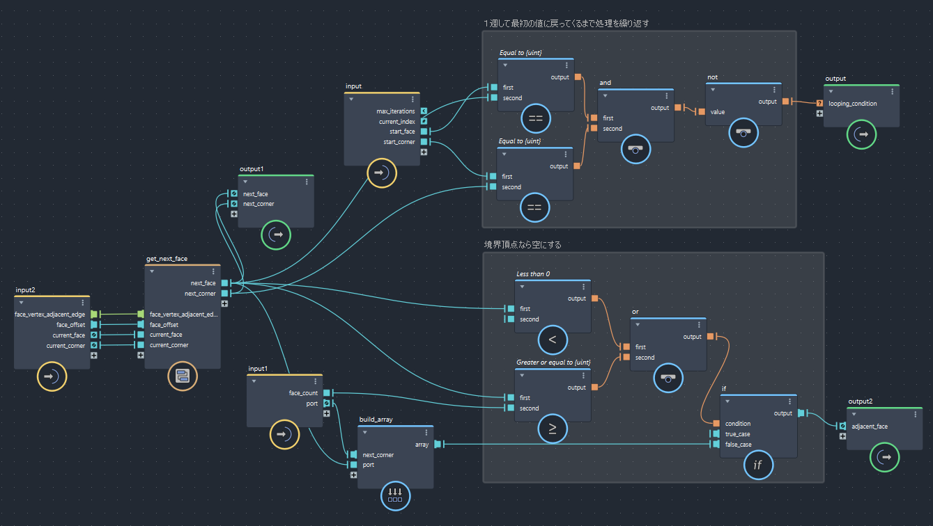Add a new port on the output1 node
This screenshot has height=526, width=933.
234,214
